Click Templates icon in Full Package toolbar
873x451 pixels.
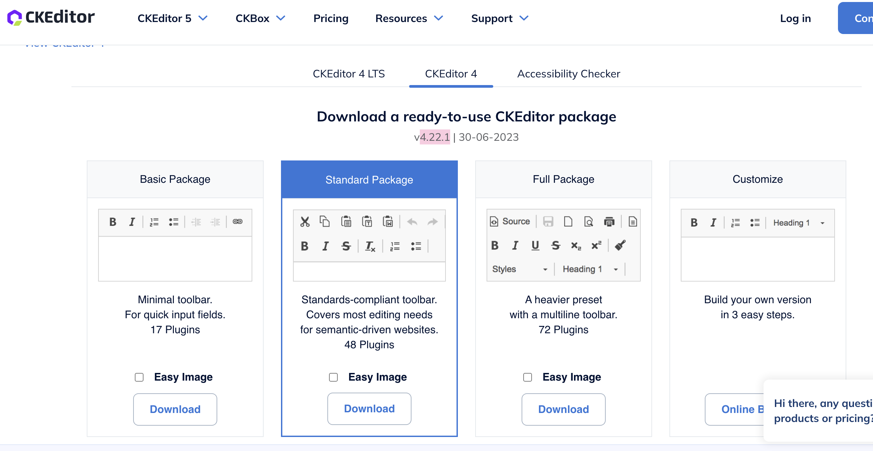pos(632,221)
